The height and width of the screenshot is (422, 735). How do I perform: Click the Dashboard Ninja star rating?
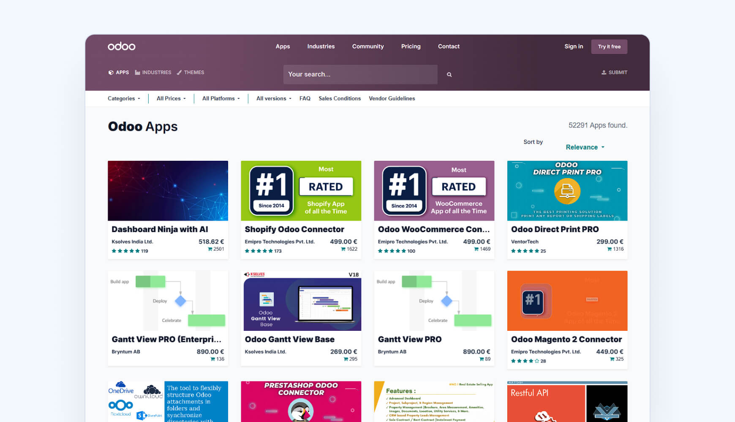[125, 251]
